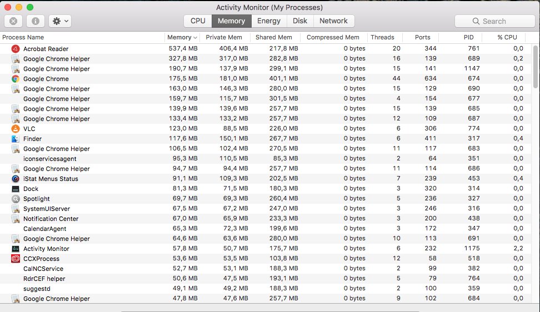
Task: Click the Activity Monitor process icon
Action: pos(16,249)
